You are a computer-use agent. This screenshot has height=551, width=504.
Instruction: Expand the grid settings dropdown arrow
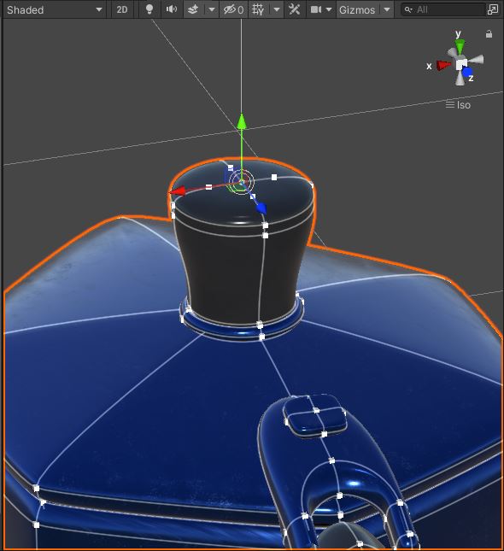(x=277, y=9)
